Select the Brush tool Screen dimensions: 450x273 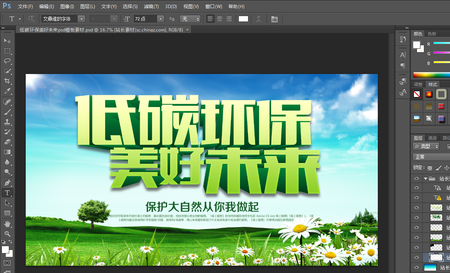click(x=7, y=112)
